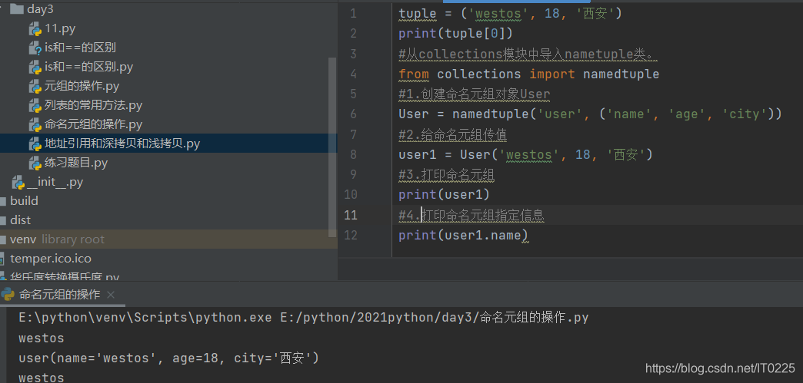Click the Python icon beside 元组的操作.py
The width and height of the screenshot is (803, 383).
(x=35, y=87)
